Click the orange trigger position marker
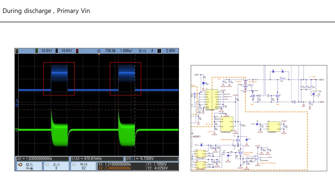Viewport: 335px width, 188px height. tap(99, 55)
